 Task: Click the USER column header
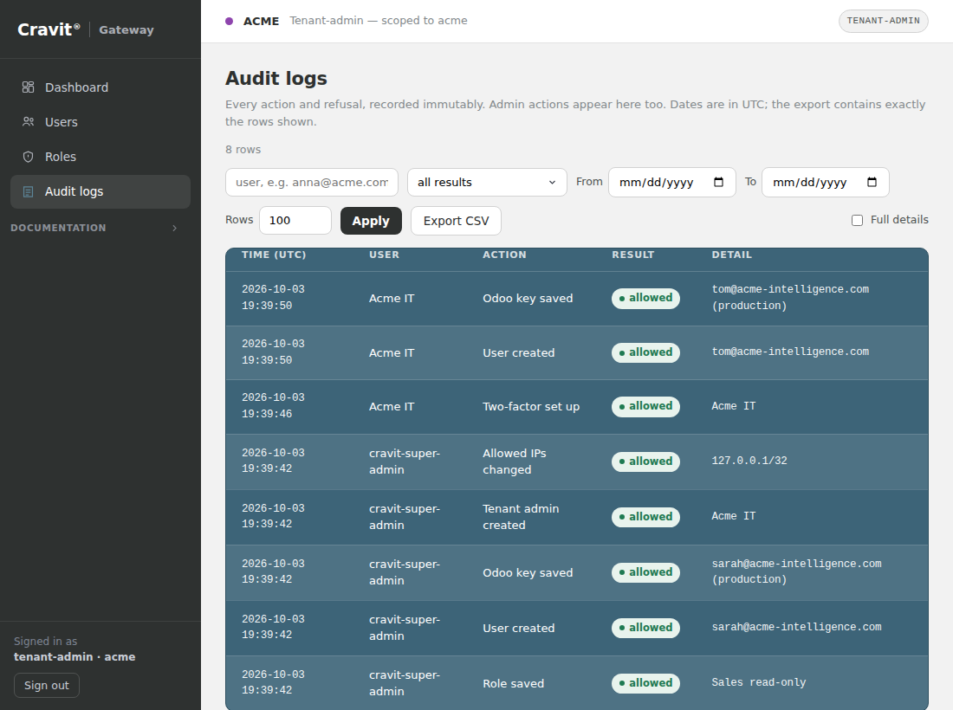coord(384,255)
